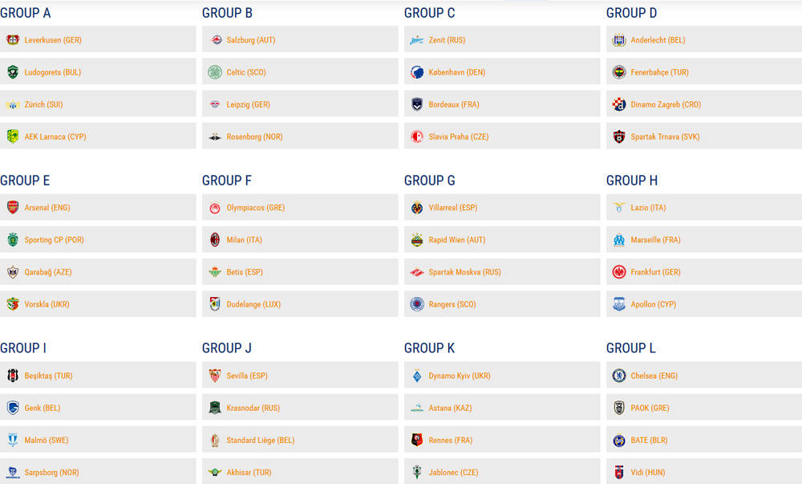Open the Salzburg (AUT) team link

[x=250, y=40]
